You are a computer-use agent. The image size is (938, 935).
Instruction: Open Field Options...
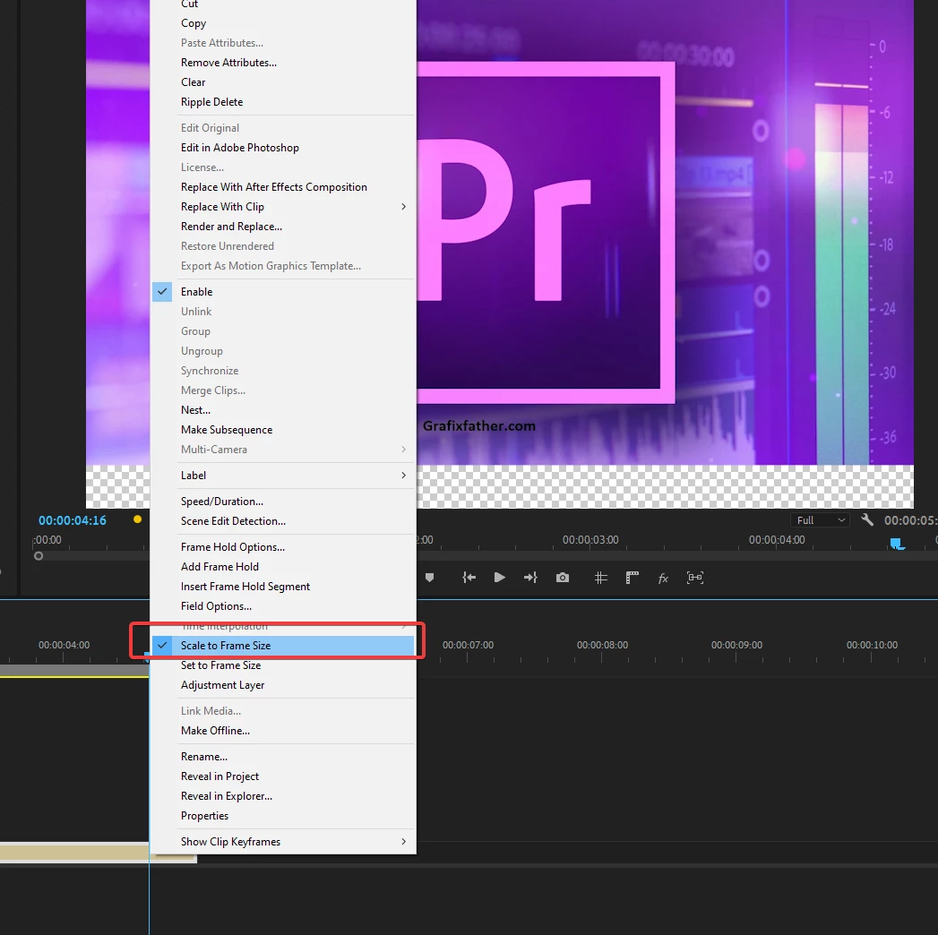283,606
